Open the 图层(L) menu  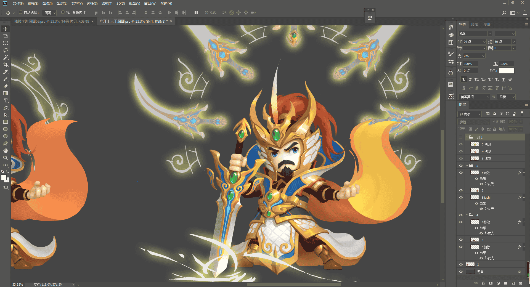click(x=62, y=3)
